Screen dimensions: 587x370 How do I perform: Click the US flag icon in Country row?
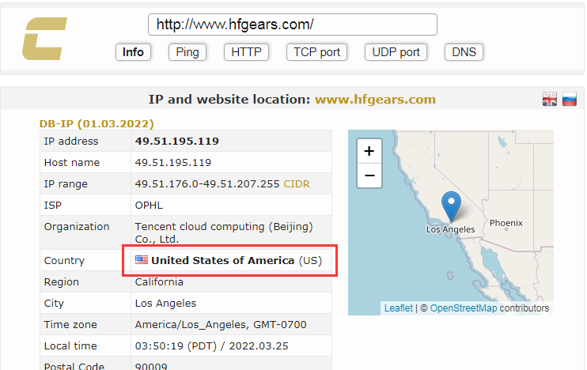coord(142,259)
